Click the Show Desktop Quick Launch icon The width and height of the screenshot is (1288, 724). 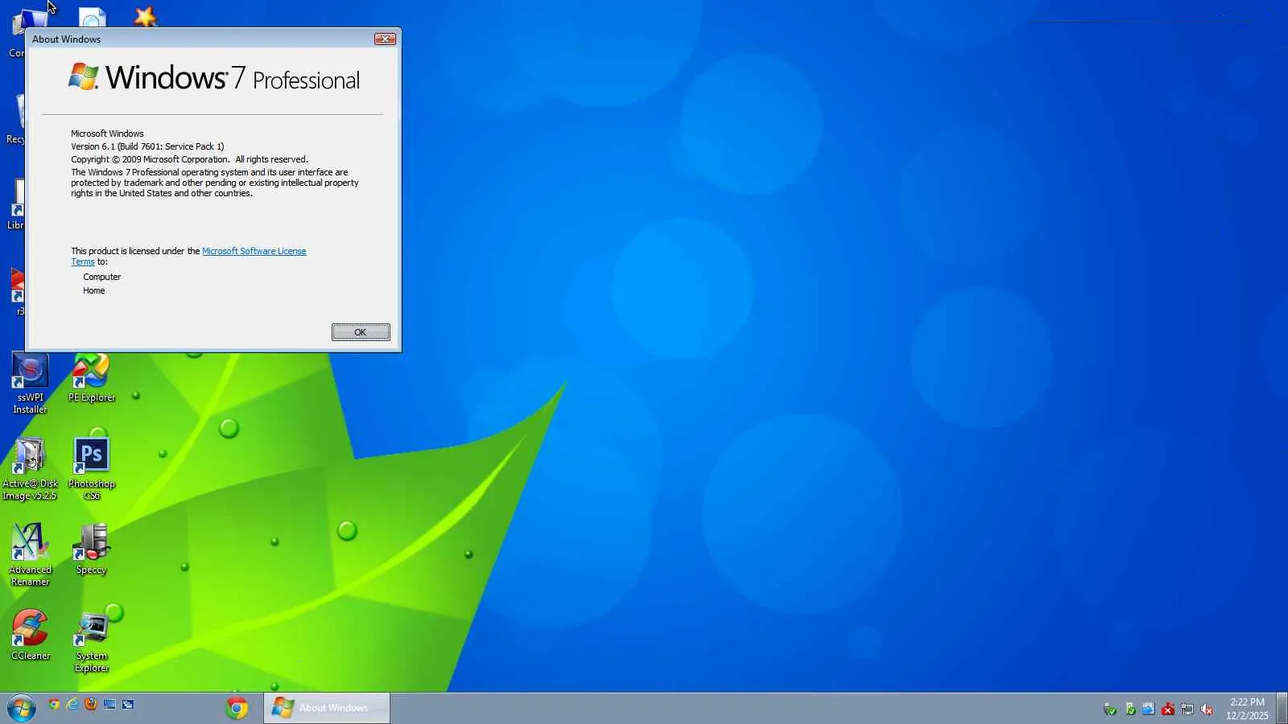pos(109,705)
